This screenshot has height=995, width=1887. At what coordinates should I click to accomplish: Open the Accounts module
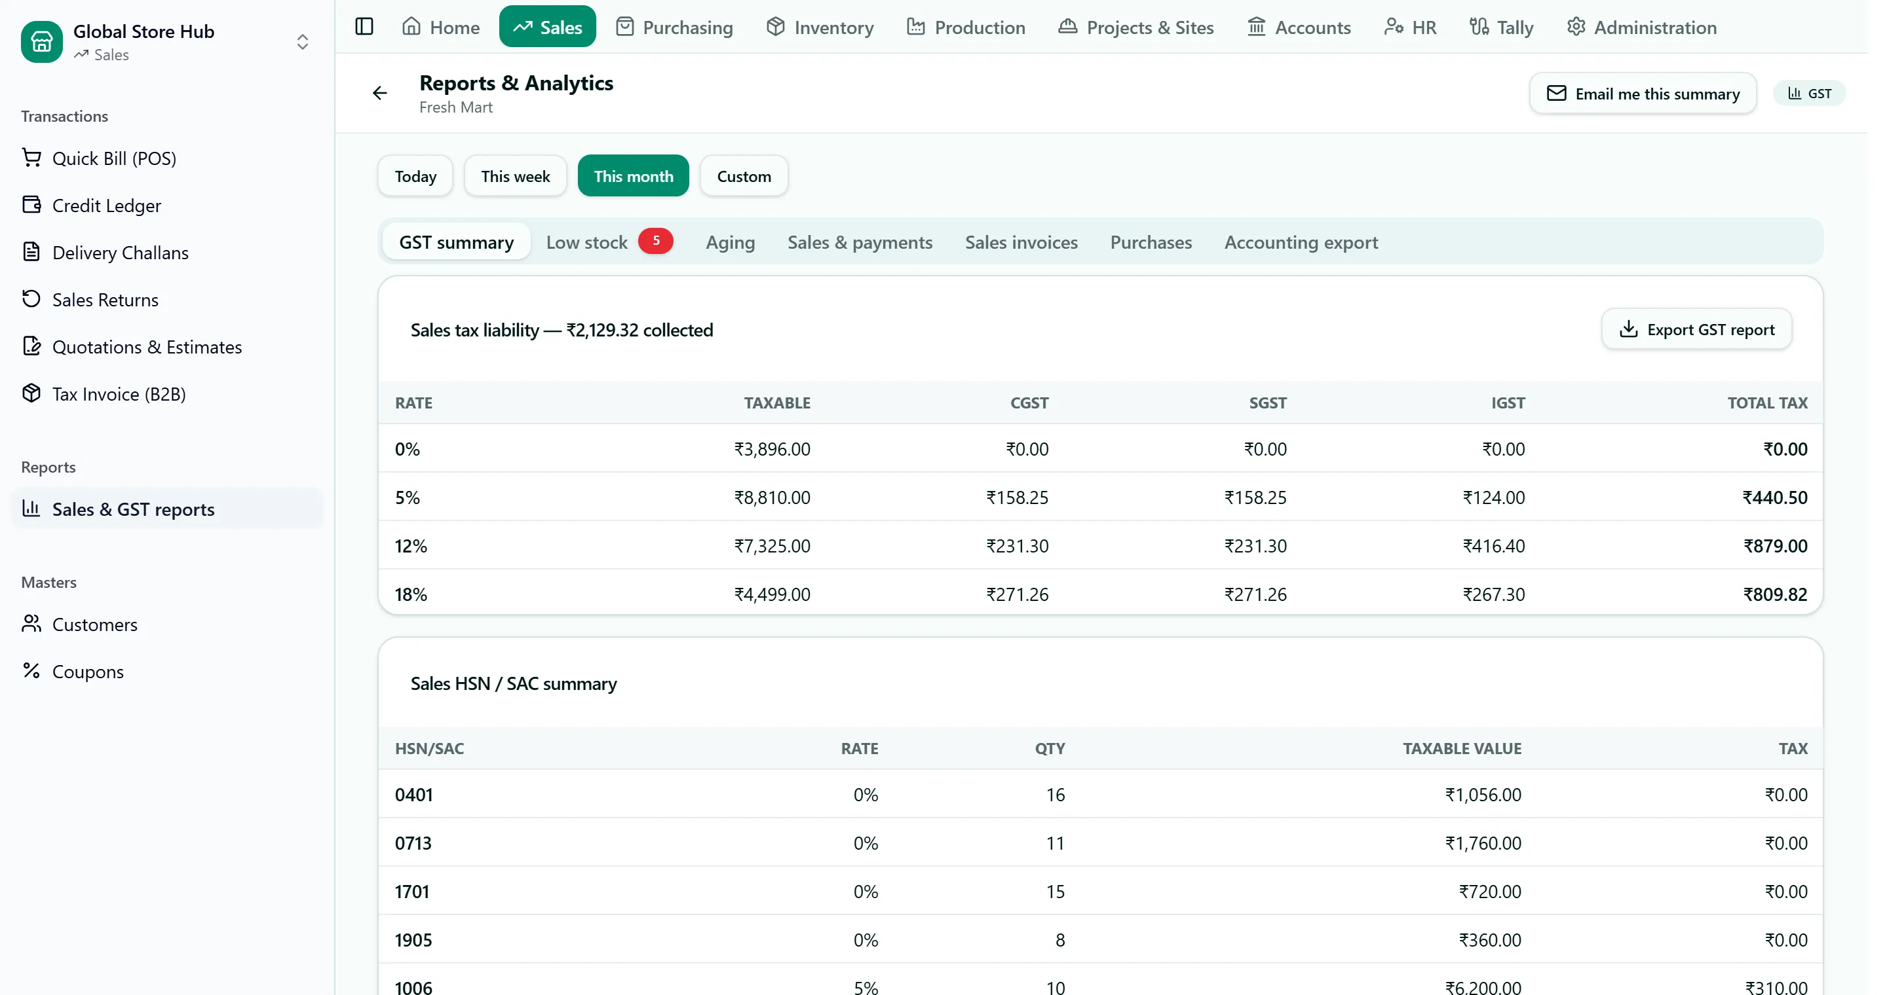coord(1299,27)
